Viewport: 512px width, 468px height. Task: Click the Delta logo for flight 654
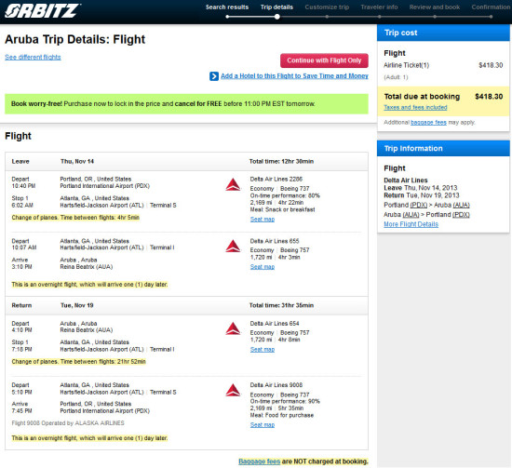[233, 328]
